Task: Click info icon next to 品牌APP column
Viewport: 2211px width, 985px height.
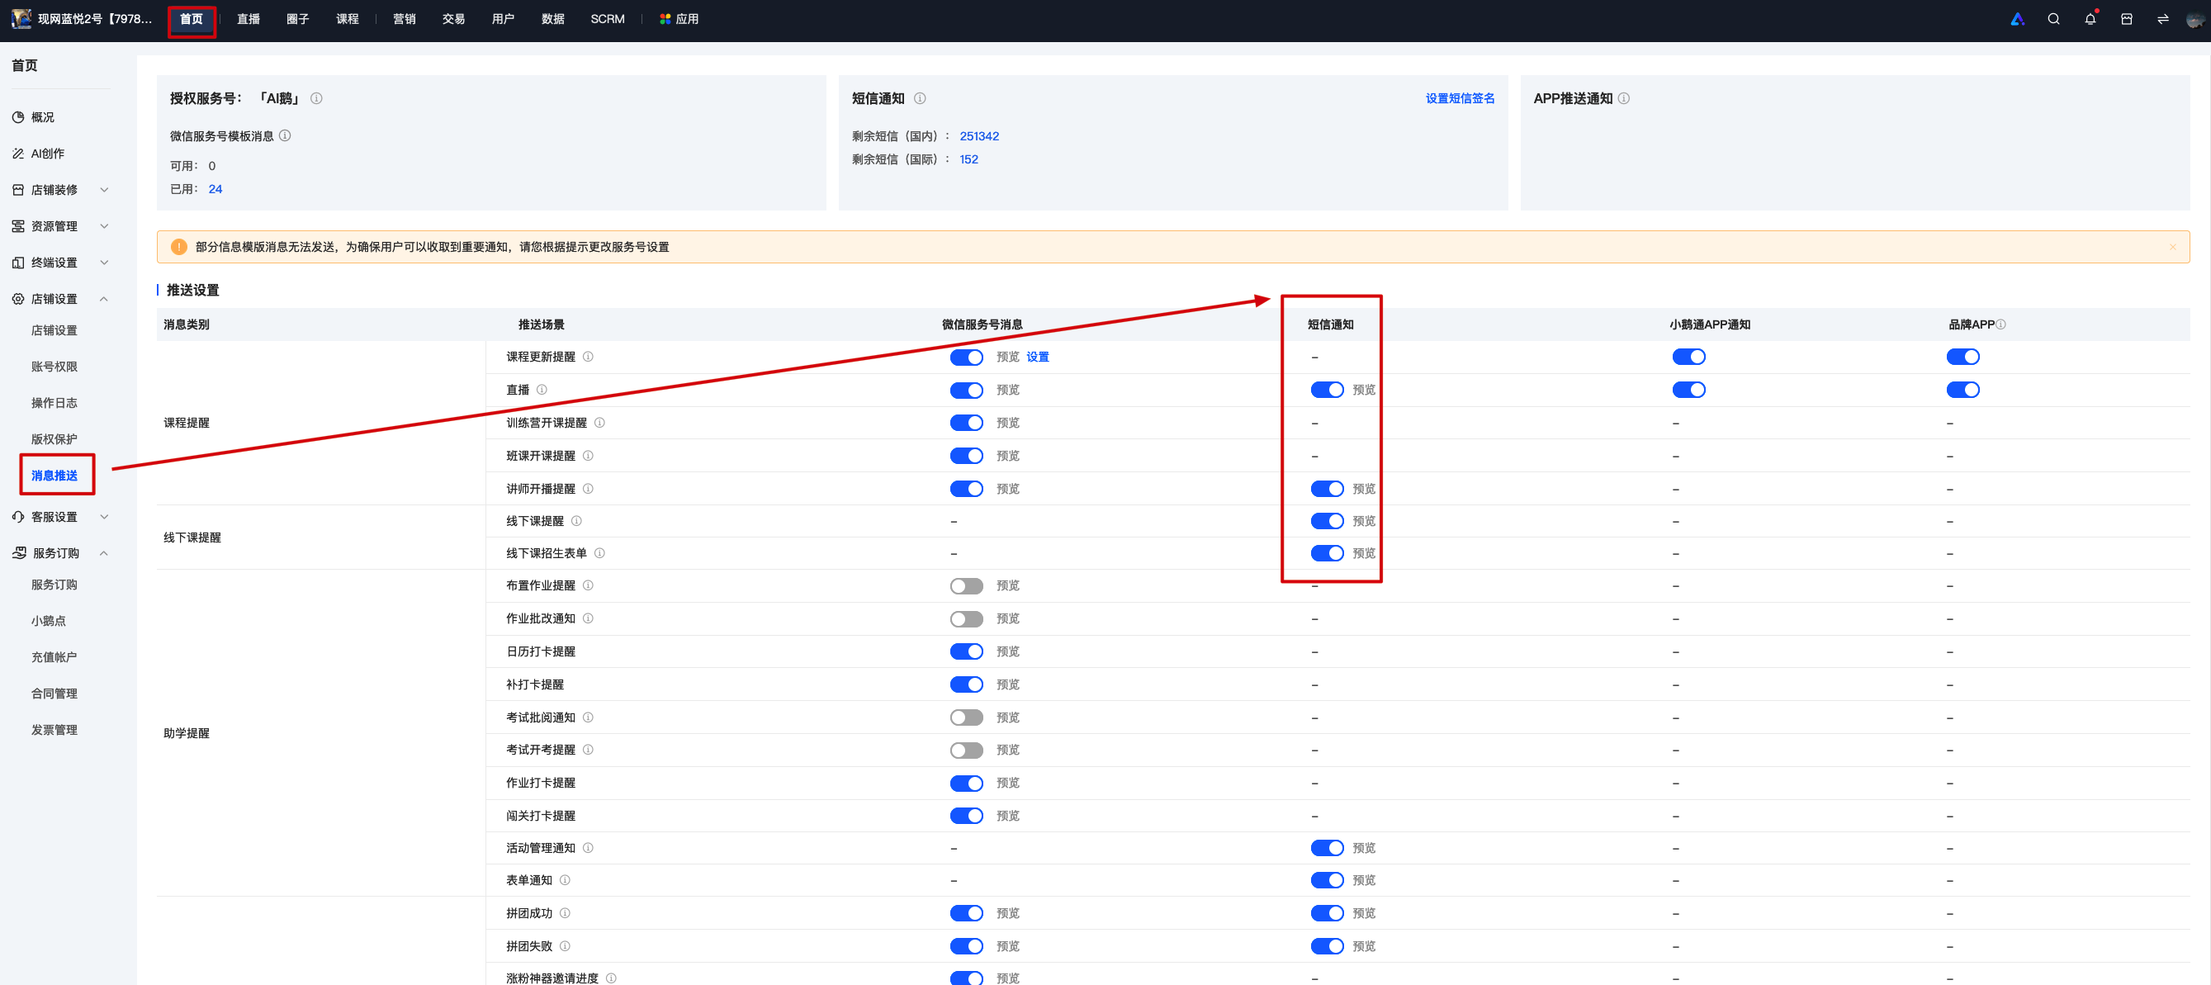Action: pyautogui.click(x=2000, y=324)
